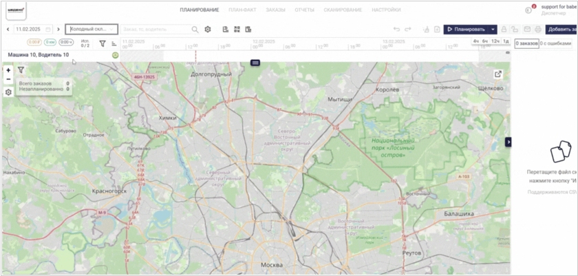Screen dimensions: 578x276
Task: Click the redo arrow
Action: (x=407, y=29)
